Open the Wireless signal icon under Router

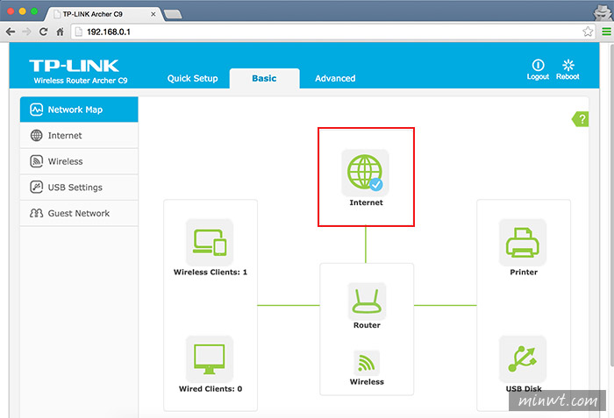pos(367,363)
